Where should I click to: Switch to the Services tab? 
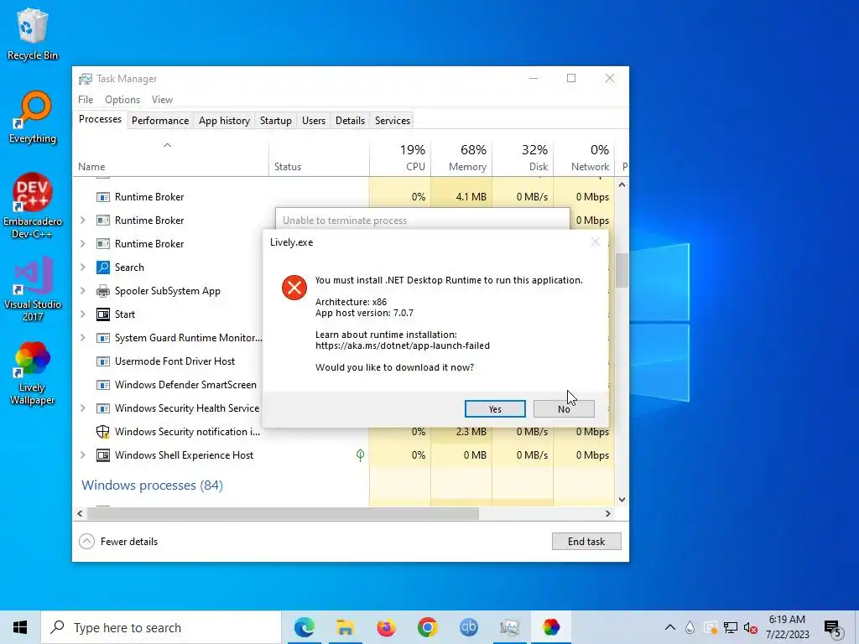[x=393, y=121]
